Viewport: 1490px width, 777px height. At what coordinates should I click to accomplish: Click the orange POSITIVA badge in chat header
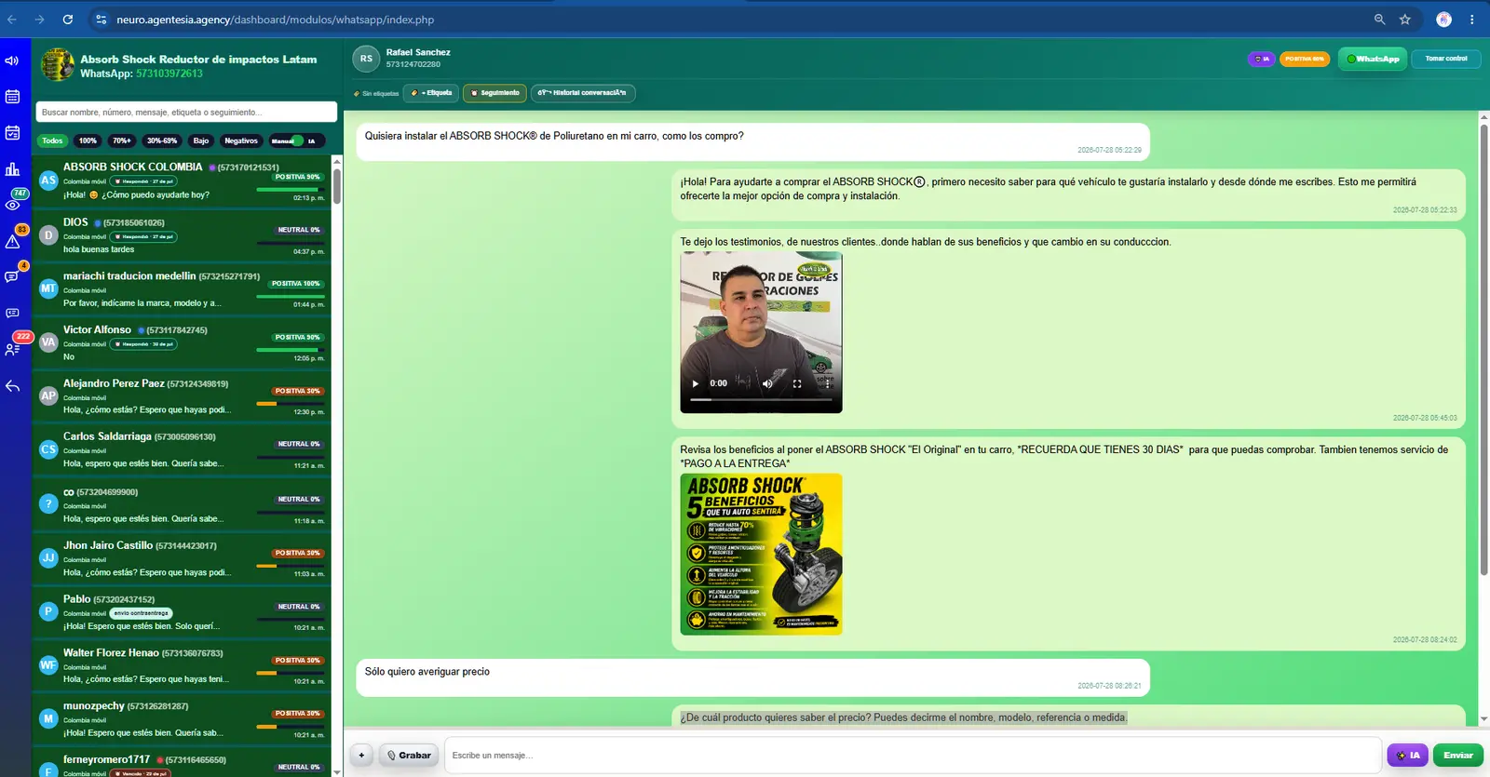pos(1305,59)
